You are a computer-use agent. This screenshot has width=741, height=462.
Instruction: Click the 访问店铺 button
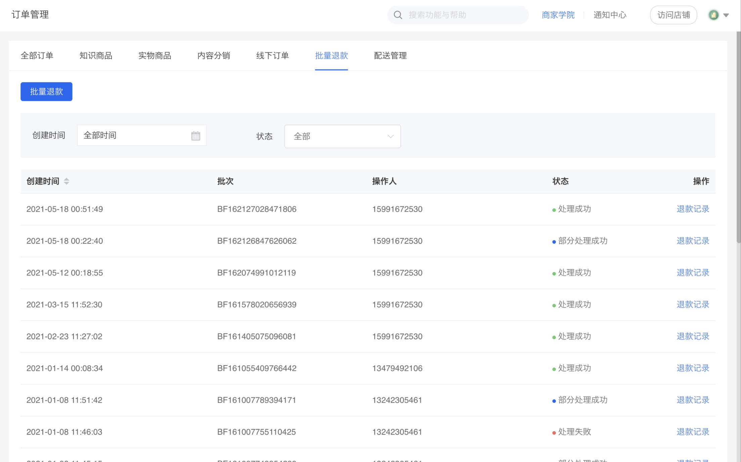(673, 15)
